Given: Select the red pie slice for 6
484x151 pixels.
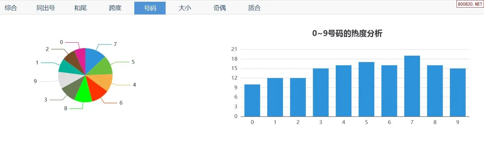Looking at the screenshot, I should pyautogui.click(x=97, y=91).
